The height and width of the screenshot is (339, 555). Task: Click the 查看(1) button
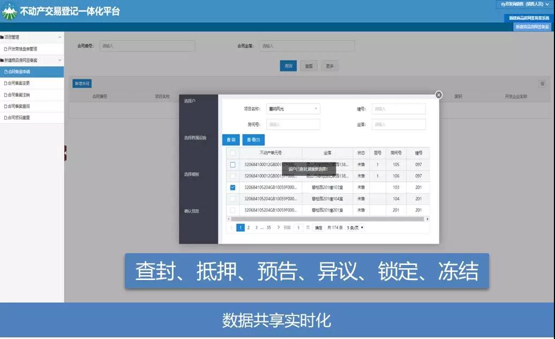point(254,140)
